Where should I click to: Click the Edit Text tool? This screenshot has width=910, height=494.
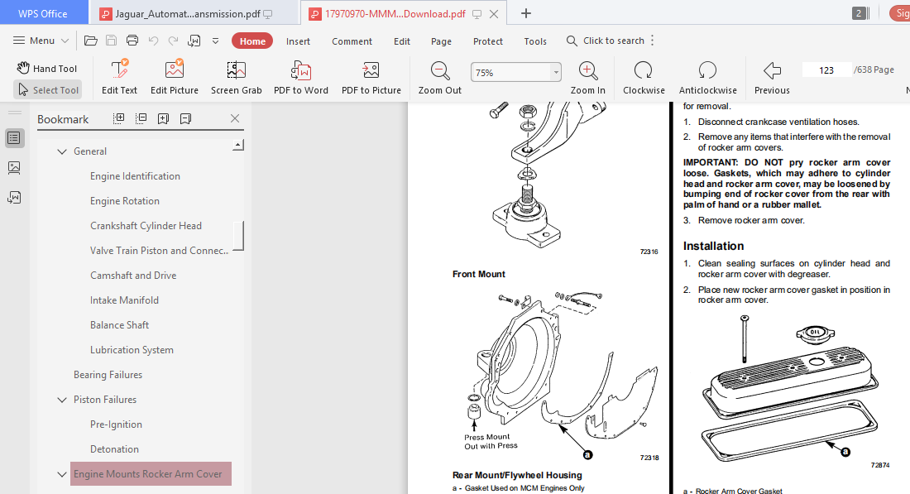pos(120,77)
